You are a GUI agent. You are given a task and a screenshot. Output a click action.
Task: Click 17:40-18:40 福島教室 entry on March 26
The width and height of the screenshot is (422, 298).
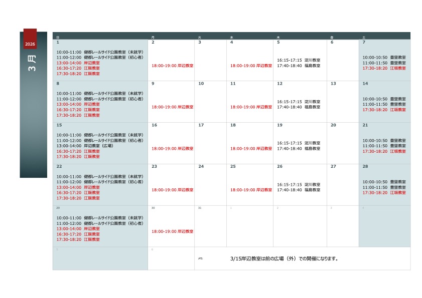pyautogui.click(x=299, y=190)
